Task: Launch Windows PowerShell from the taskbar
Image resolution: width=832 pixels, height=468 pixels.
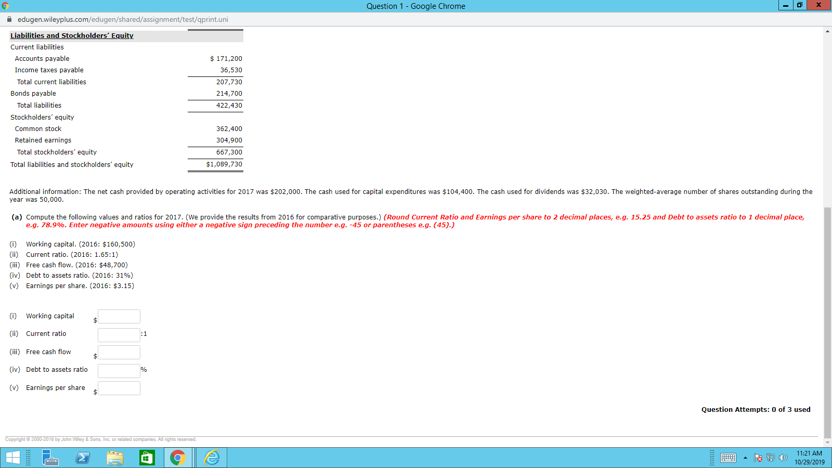Action: pos(82,458)
